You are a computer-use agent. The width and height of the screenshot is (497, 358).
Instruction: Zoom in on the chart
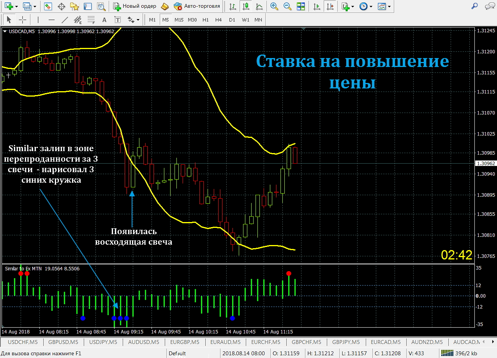tap(274, 6)
